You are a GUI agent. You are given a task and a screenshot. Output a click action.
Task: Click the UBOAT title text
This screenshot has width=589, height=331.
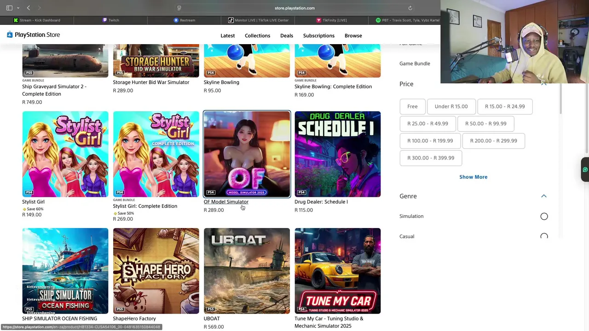pos(212,319)
